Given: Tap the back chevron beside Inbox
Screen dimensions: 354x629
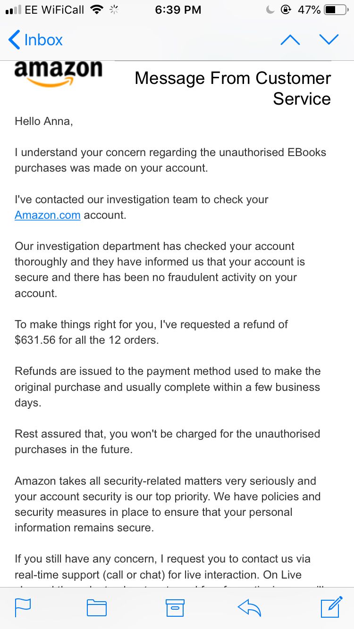Looking at the screenshot, I should pos(14,40).
